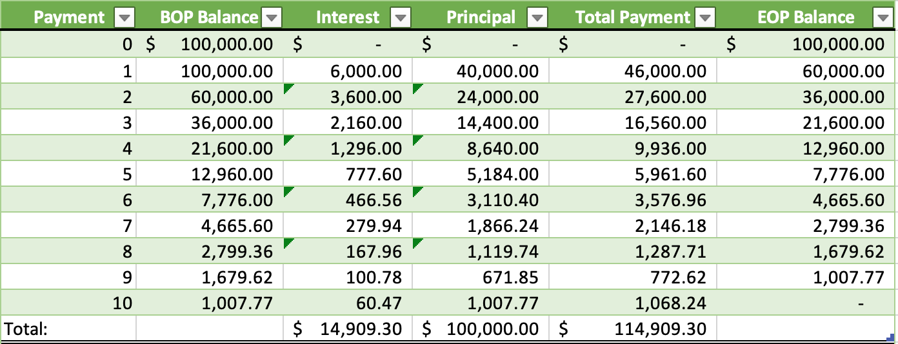Select BOP balance cell showing 21,600.00
Viewport: 898px width, 344px height.
(210, 148)
